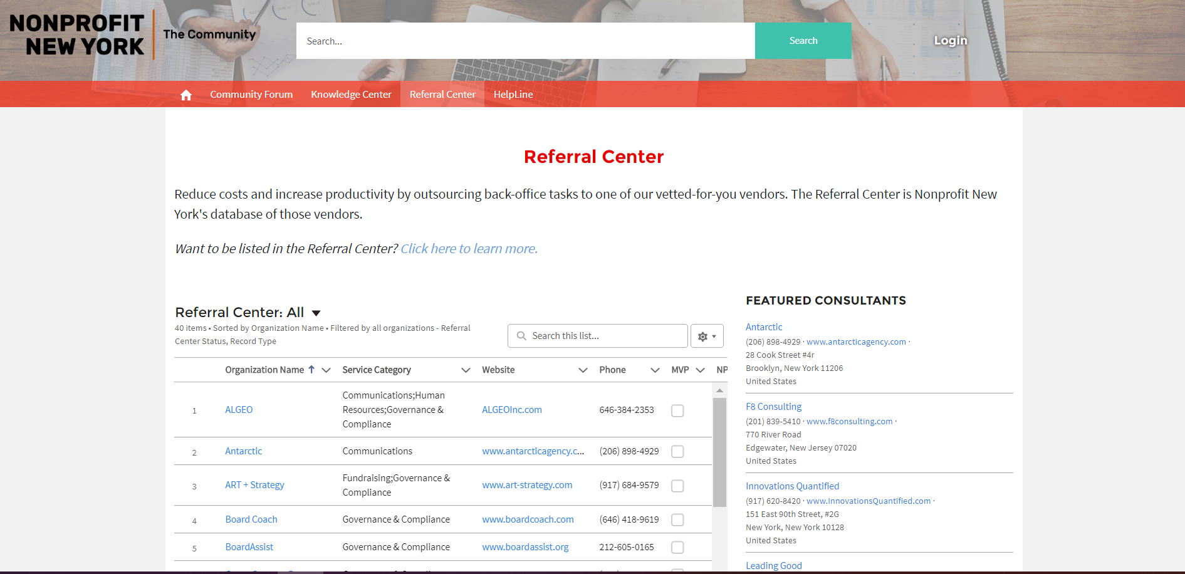
Task: Open the MVP column header dropdown
Action: (700, 370)
